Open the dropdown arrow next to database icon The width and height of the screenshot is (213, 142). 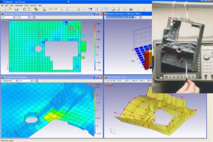(39, 9)
